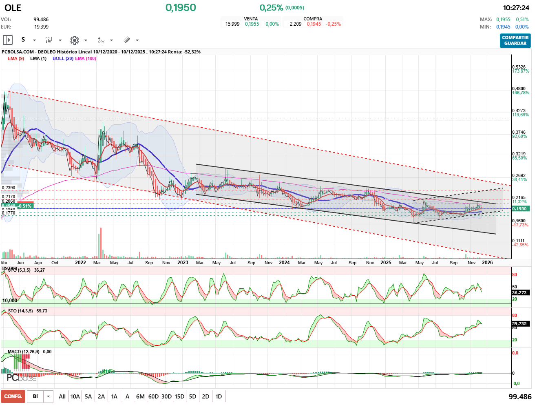Expand the dropdown next to S timeframe
The height and width of the screenshot is (405, 537).
(34, 40)
